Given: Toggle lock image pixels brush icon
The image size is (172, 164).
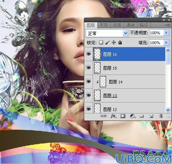Looking at the screenshot, I should pyautogui.click(x=107, y=42).
